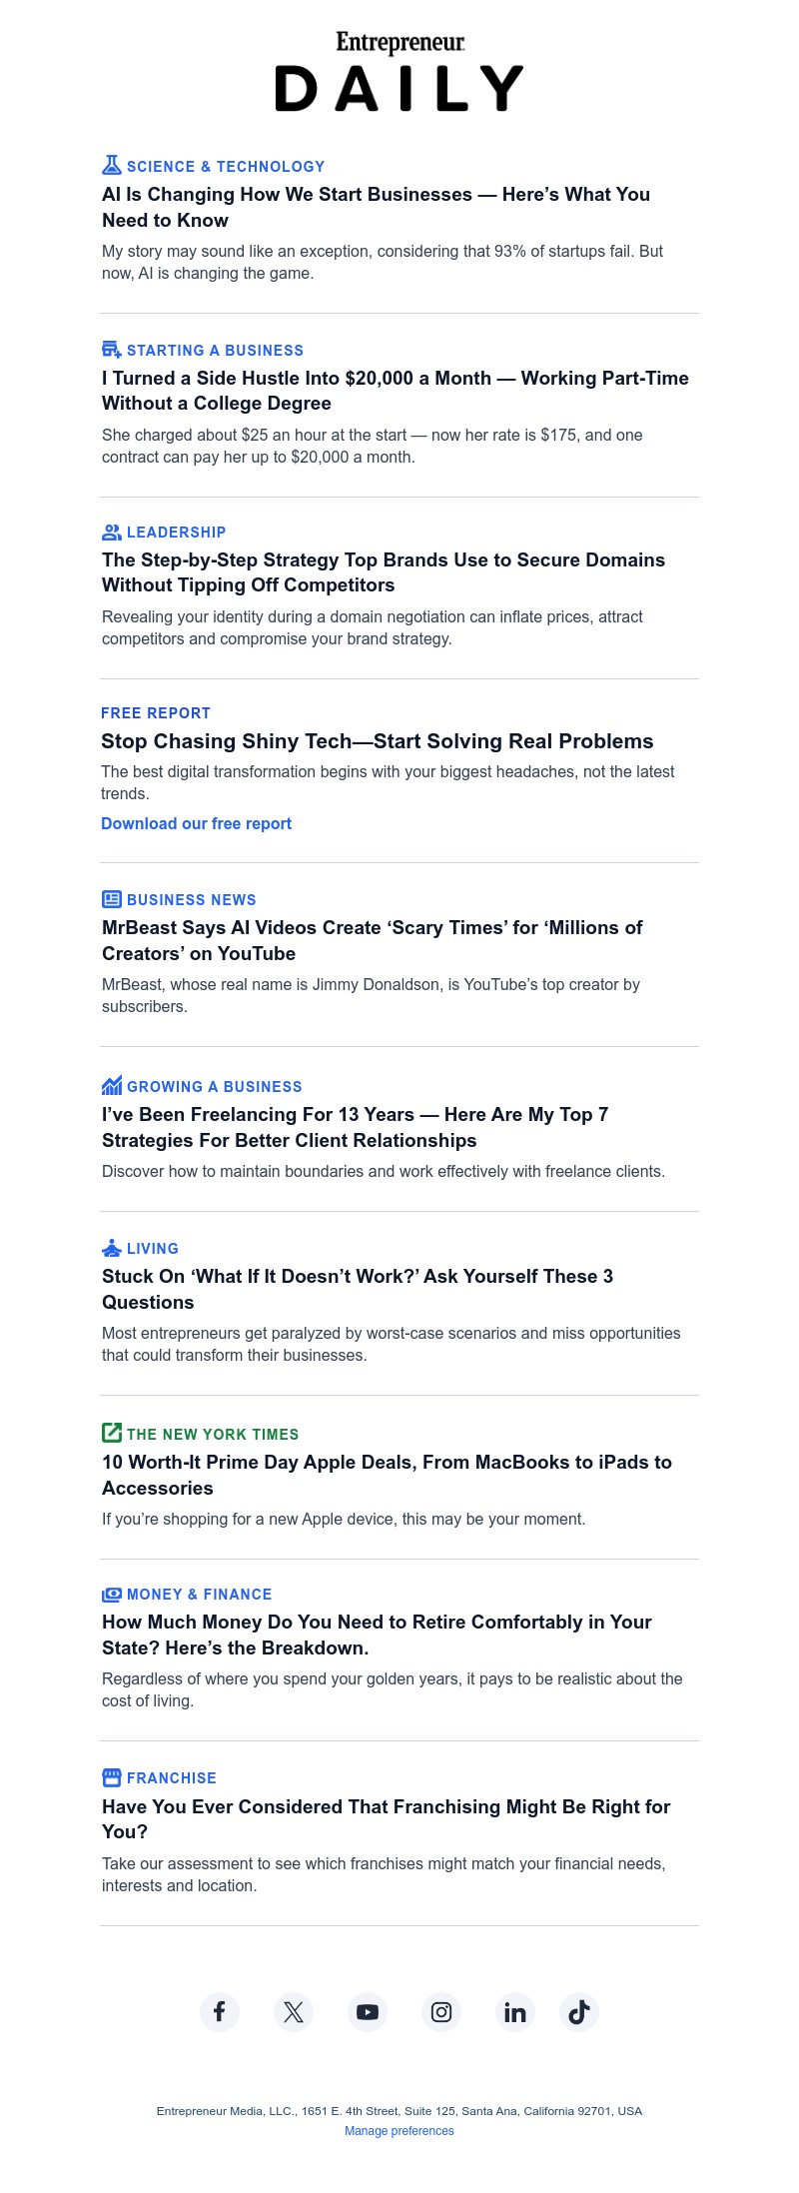Click the Entrepreneur Daily header logo
Image resolution: width=799 pixels, height=2193 pixels.
pos(399,72)
